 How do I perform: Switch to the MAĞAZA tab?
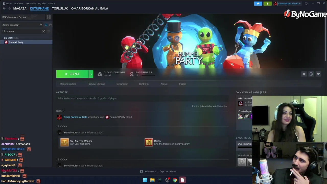[x=20, y=8]
